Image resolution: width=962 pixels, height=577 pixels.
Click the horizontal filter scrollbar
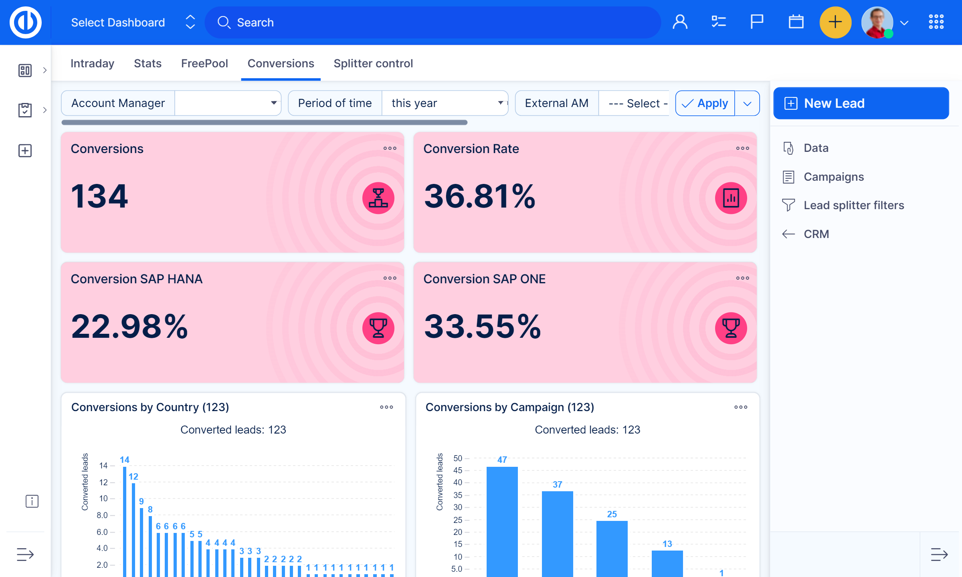(x=265, y=123)
